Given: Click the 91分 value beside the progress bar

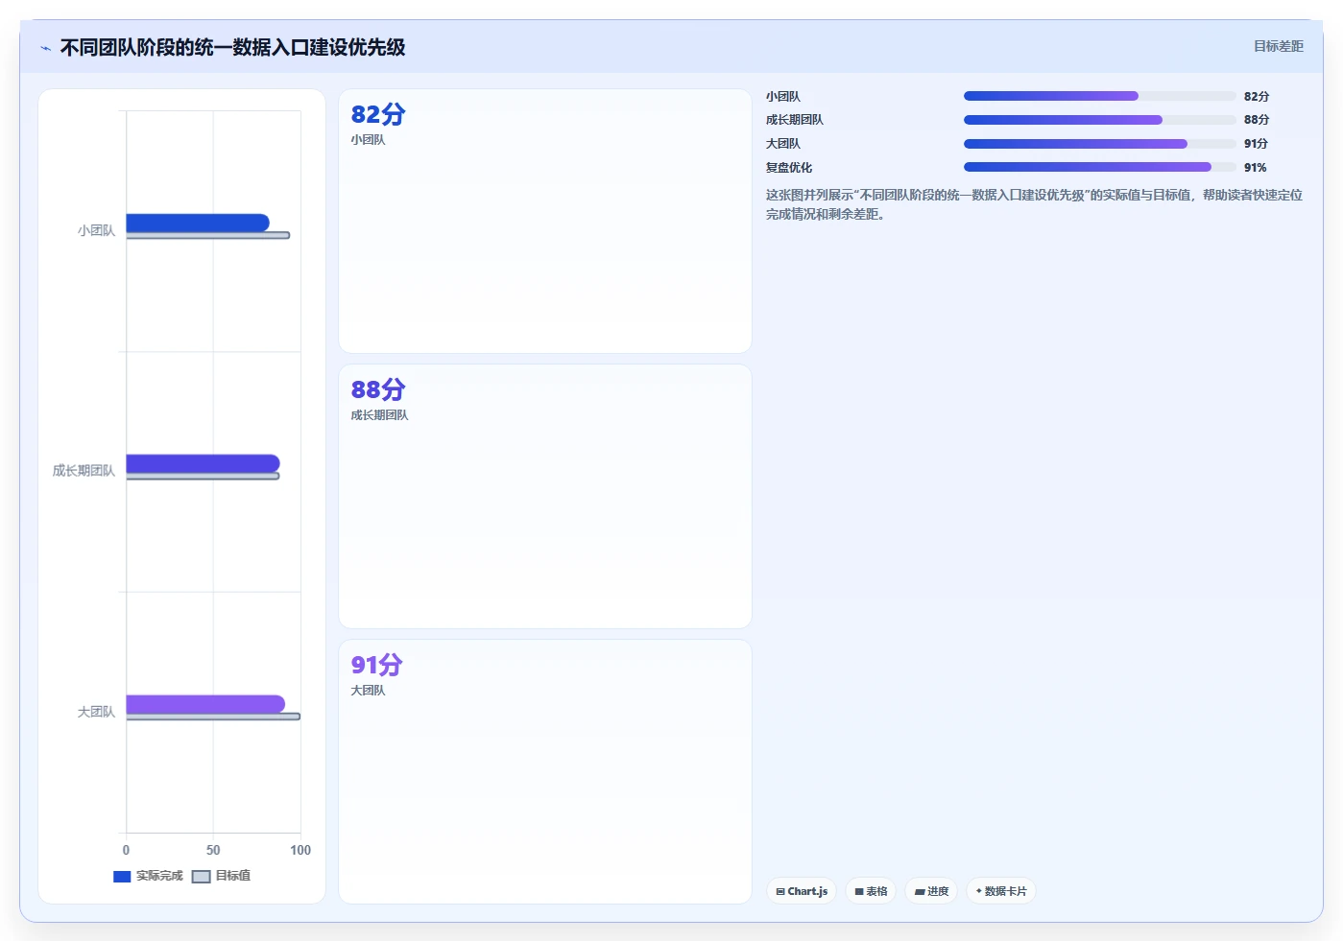Looking at the screenshot, I should (1256, 144).
